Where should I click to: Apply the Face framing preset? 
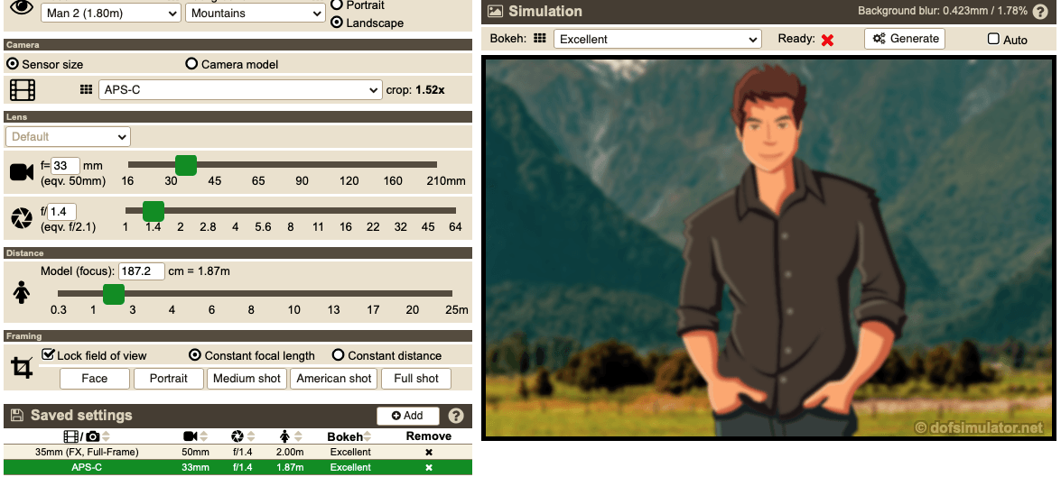pos(95,379)
